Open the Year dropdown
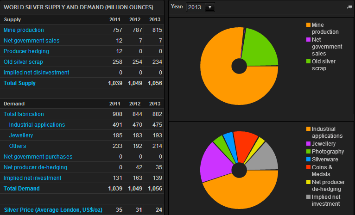The height and width of the screenshot is (215, 355). 200,7
